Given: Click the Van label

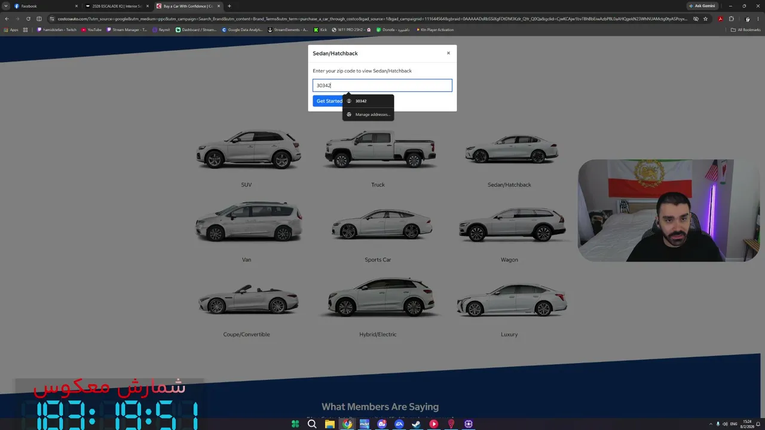Looking at the screenshot, I should pos(246,260).
